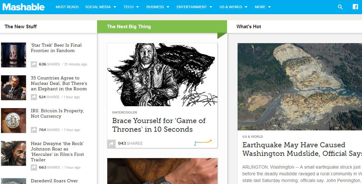Click the '31 minutes ago' timestamp
The height and width of the screenshot is (184, 362).
click(76, 64)
